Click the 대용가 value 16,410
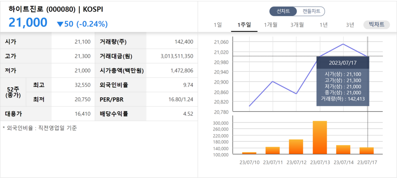This screenshot has height=178, width=397. (x=83, y=114)
